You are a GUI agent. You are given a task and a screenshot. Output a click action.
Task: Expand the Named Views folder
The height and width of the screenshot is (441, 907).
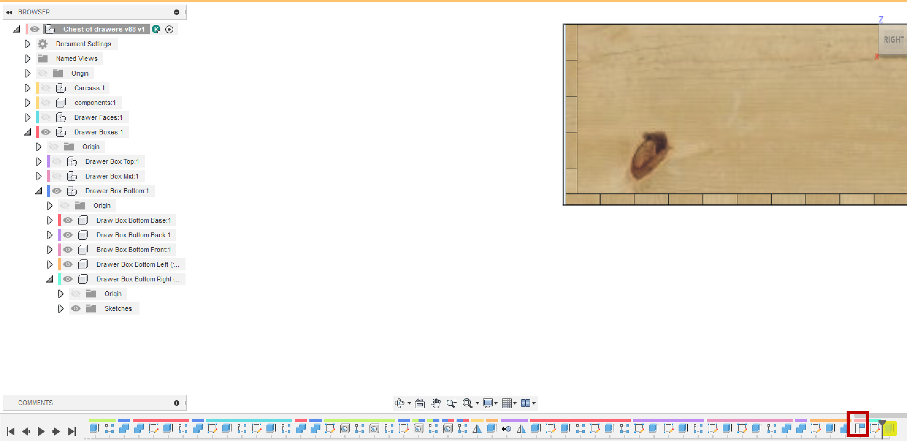coord(28,58)
